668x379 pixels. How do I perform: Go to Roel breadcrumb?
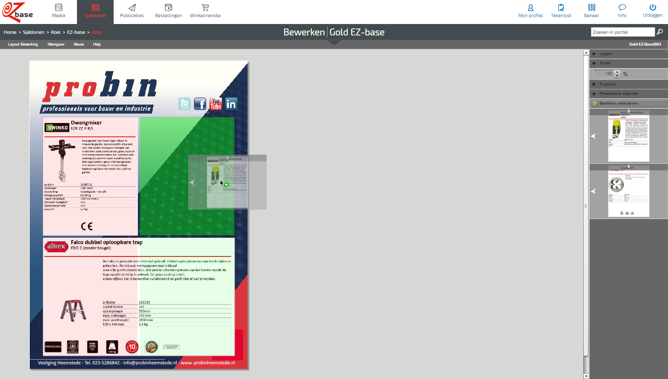[x=56, y=32]
